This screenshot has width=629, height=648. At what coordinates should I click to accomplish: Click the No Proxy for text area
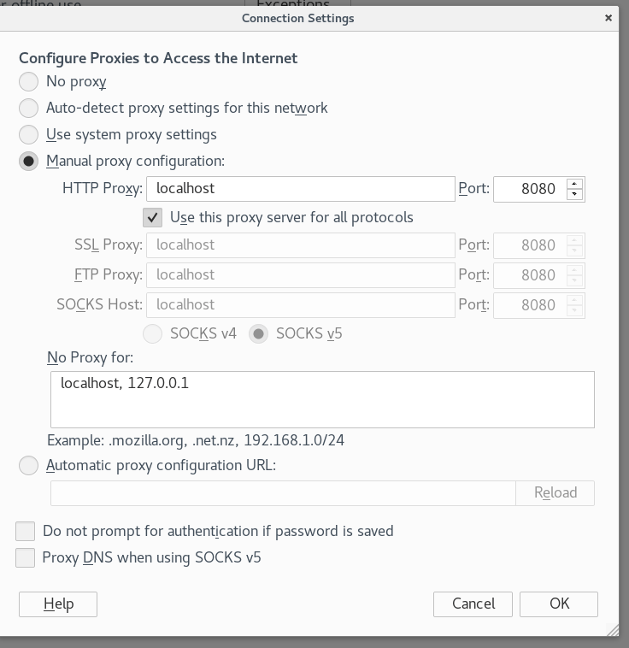pos(322,399)
